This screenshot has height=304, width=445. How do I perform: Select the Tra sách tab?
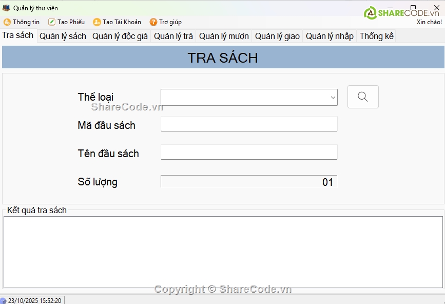coord(18,35)
